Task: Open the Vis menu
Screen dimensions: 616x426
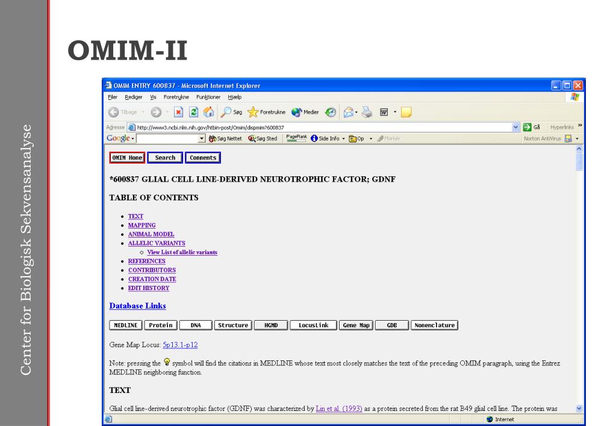Action: (x=153, y=97)
